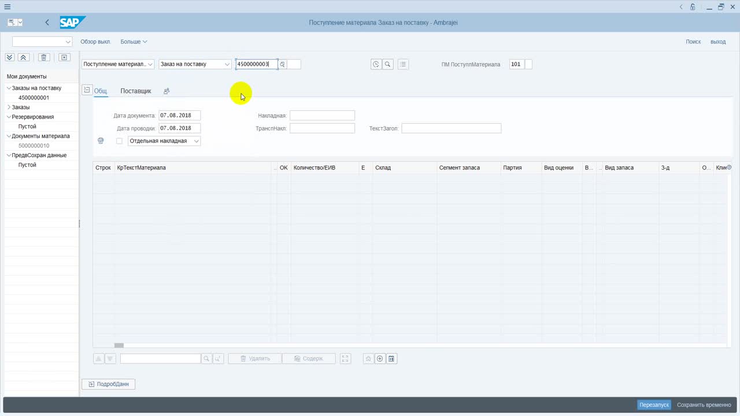Expand the 'Больше' menu

[x=134, y=42]
